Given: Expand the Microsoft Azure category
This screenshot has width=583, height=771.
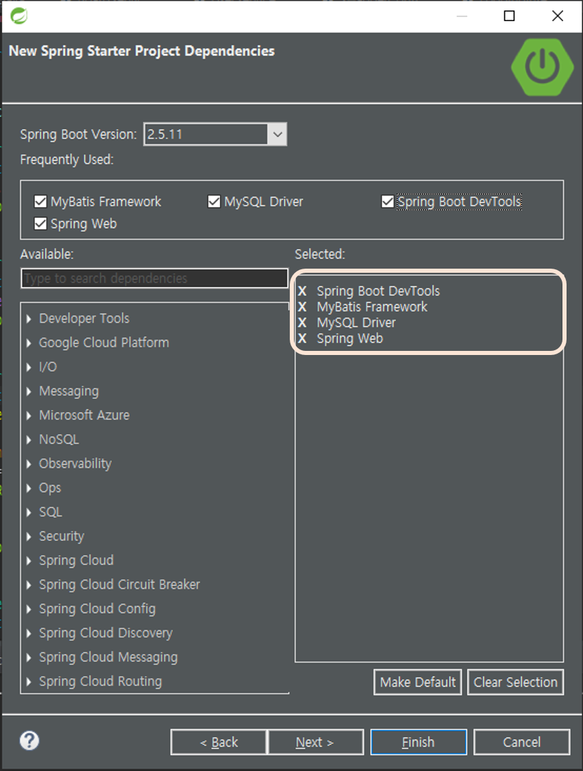Looking at the screenshot, I should [29, 415].
